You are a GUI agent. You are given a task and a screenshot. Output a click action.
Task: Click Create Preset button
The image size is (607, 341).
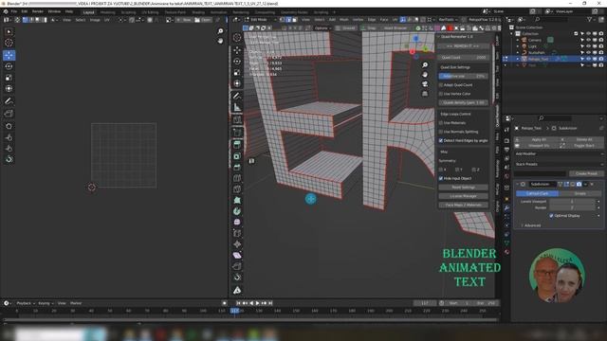pyautogui.click(x=586, y=173)
